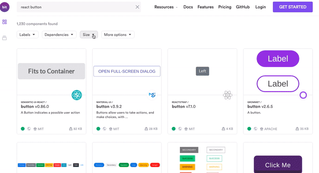Open the Pricing nav item
The height and width of the screenshot is (173, 319).
click(x=224, y=7)
